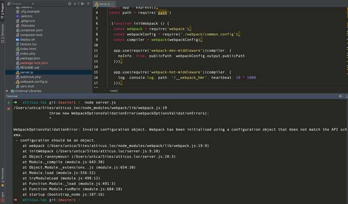Click the collapse all icon in Project toolbar
Screen dimensions: 348x204
[75, 4]
